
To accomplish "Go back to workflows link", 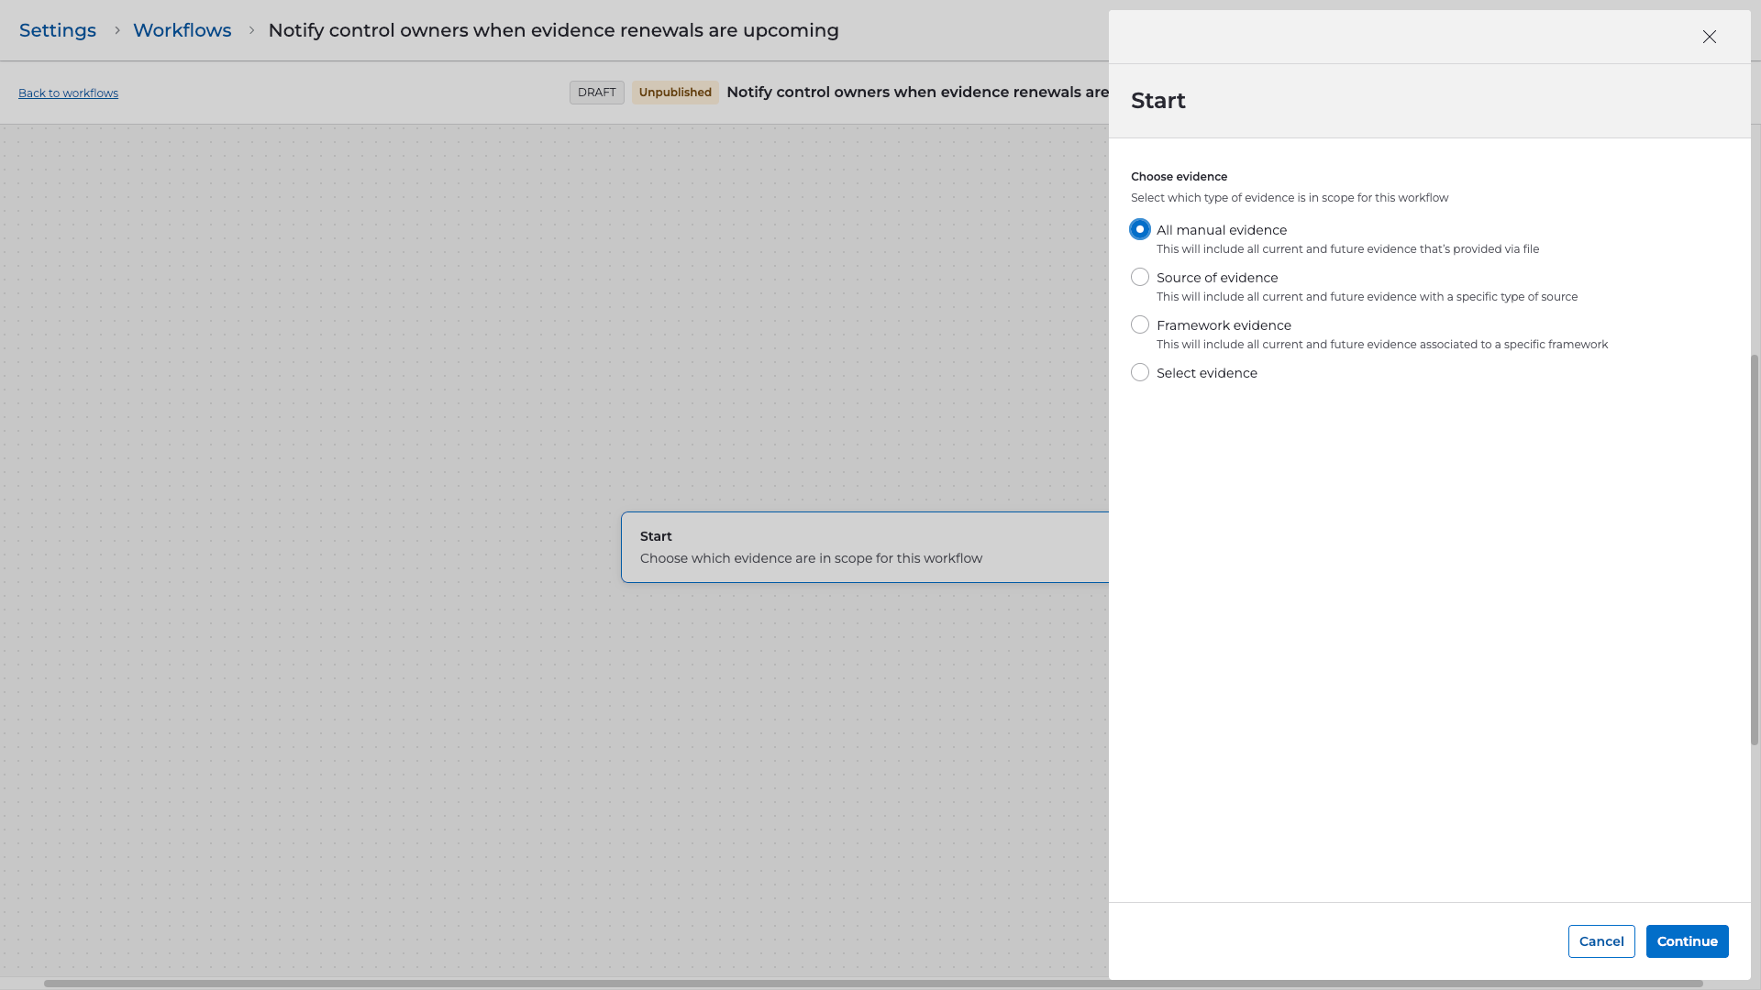I will point(68,93).
